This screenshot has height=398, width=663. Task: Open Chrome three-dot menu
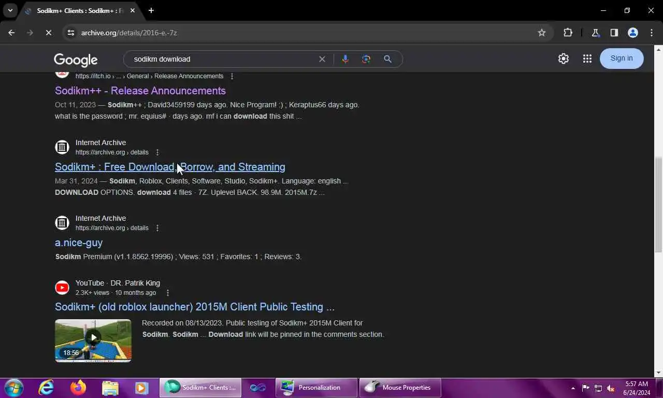[x=651, y=33]
